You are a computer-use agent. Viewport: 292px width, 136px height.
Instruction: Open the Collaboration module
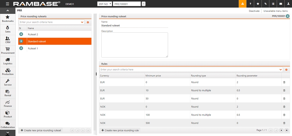[8, 125]
